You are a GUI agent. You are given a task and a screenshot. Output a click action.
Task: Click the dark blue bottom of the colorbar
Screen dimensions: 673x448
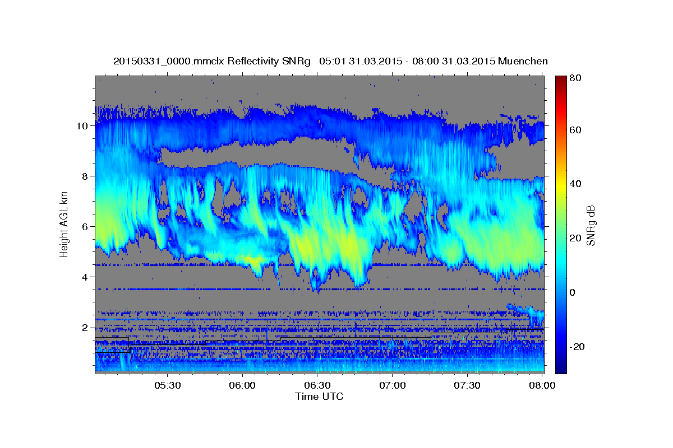pos(561,368)
